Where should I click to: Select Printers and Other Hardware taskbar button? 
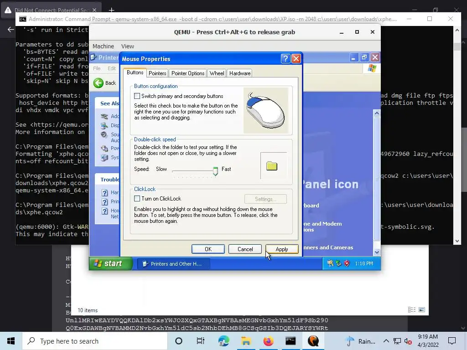pyautogui.click(x=174, y=264)
